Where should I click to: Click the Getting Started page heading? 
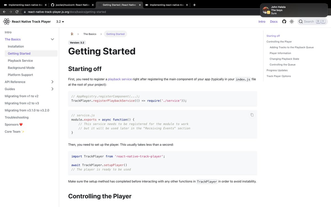(x=102, y=51)
